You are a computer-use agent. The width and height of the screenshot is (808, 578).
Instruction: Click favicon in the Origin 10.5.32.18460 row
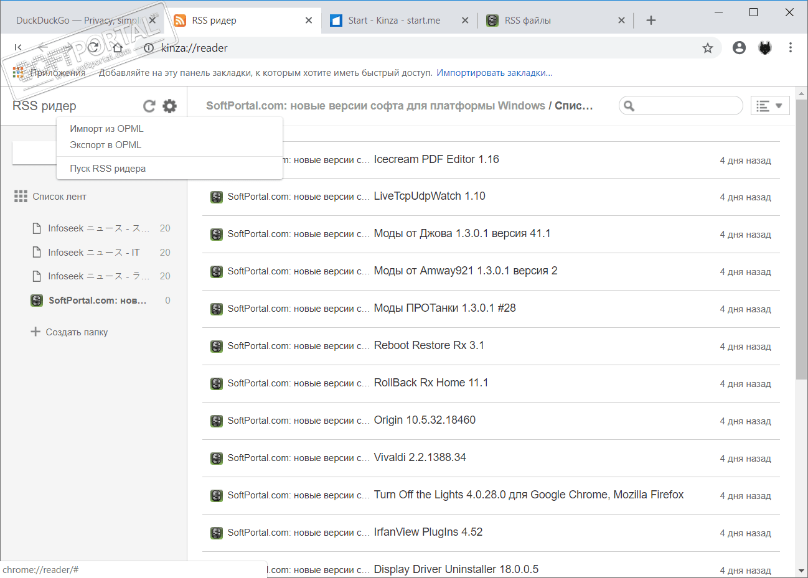point(217,421)
